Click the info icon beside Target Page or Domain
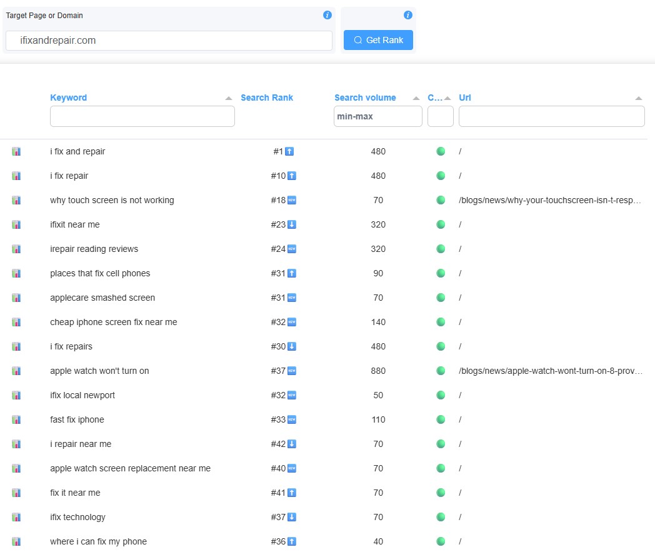This screenshot has width=655, height=552. click(327, 15)
